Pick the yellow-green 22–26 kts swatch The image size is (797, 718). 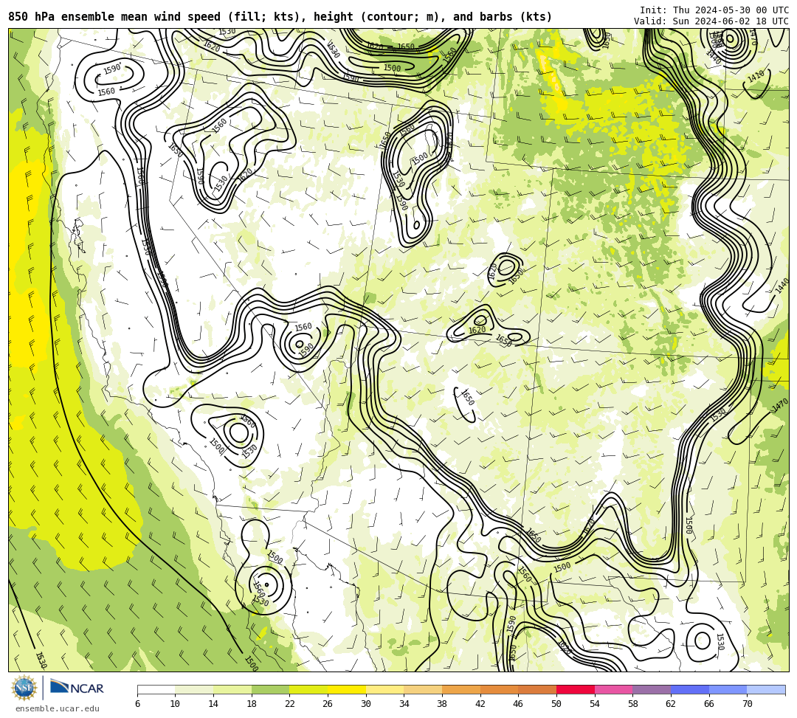click(308, 689)
